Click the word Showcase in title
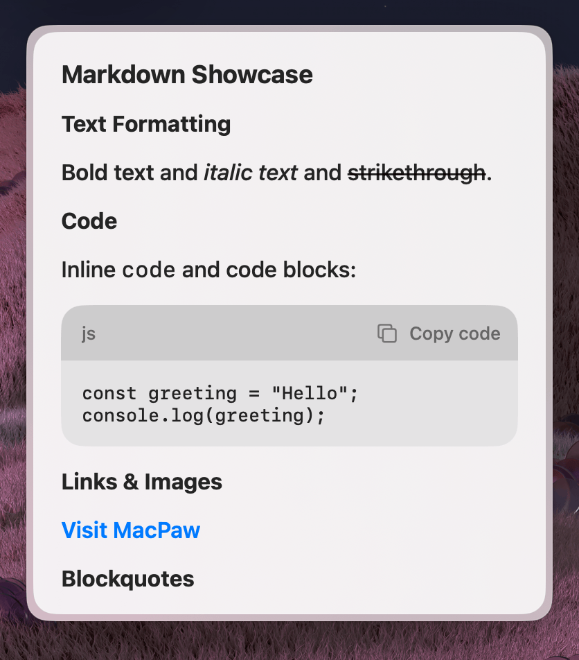Screen dimensions: 579x660 click(x=252, y=74)
